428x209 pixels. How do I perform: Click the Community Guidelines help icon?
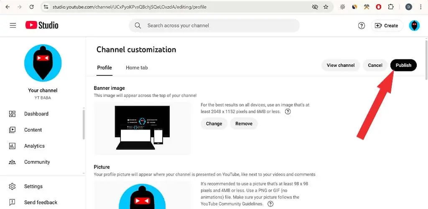[270, 204]
